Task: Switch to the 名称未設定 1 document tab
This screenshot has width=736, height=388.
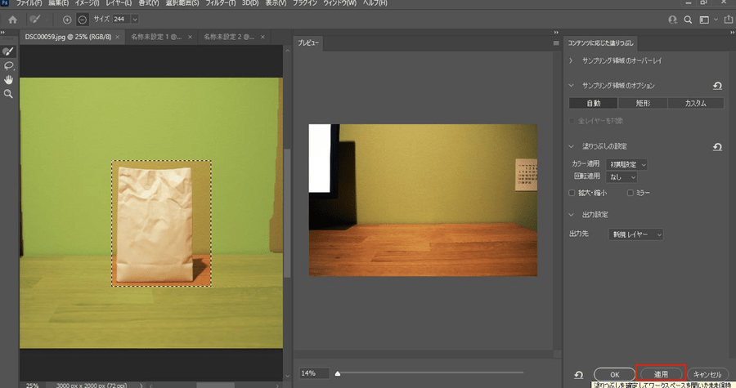Action: [x=157, y=37]
